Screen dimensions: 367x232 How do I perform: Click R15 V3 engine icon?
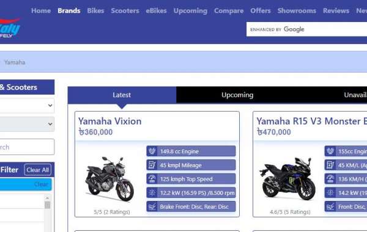point(330,151)
